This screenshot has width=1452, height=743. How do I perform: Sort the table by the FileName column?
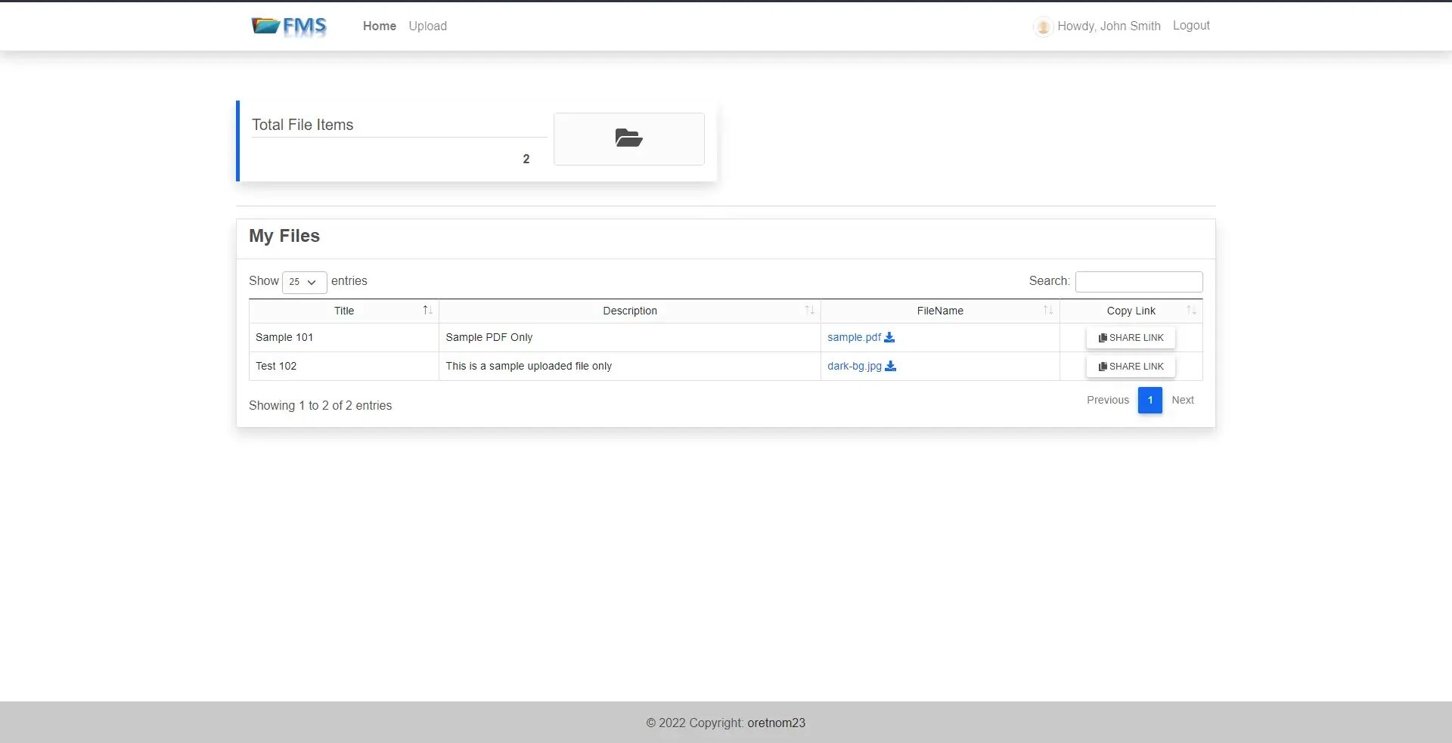940,311
